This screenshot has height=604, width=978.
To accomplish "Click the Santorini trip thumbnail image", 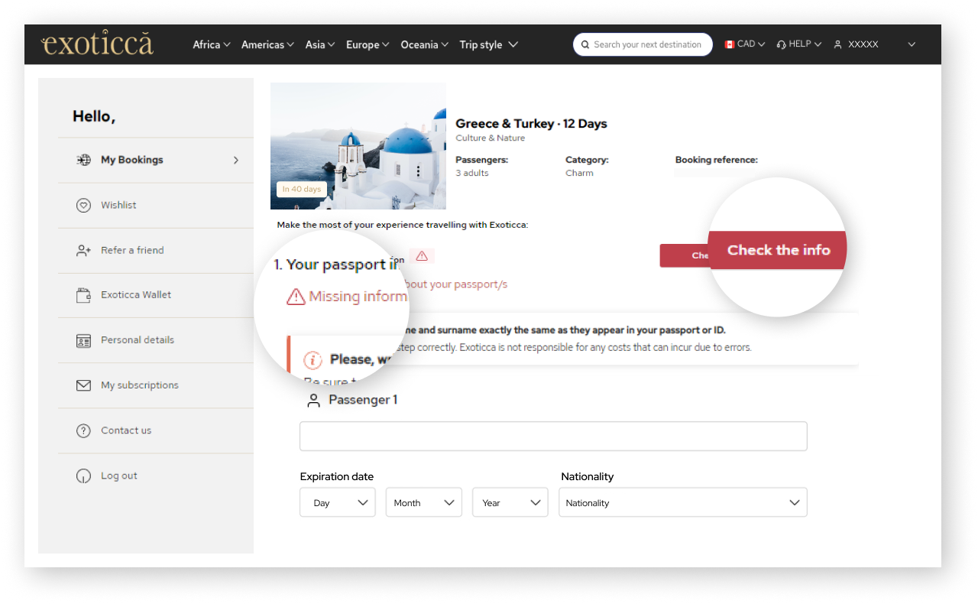I will click(x=358, y=146).
